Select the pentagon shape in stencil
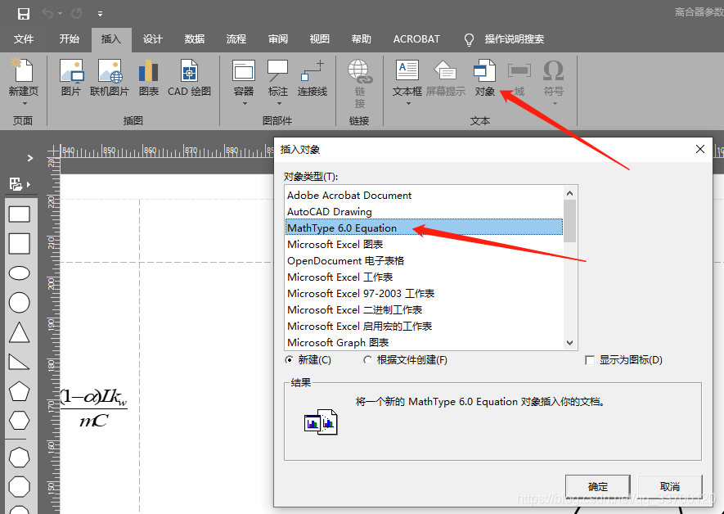Screen dimensions: 724x514 tap(20, 391)
